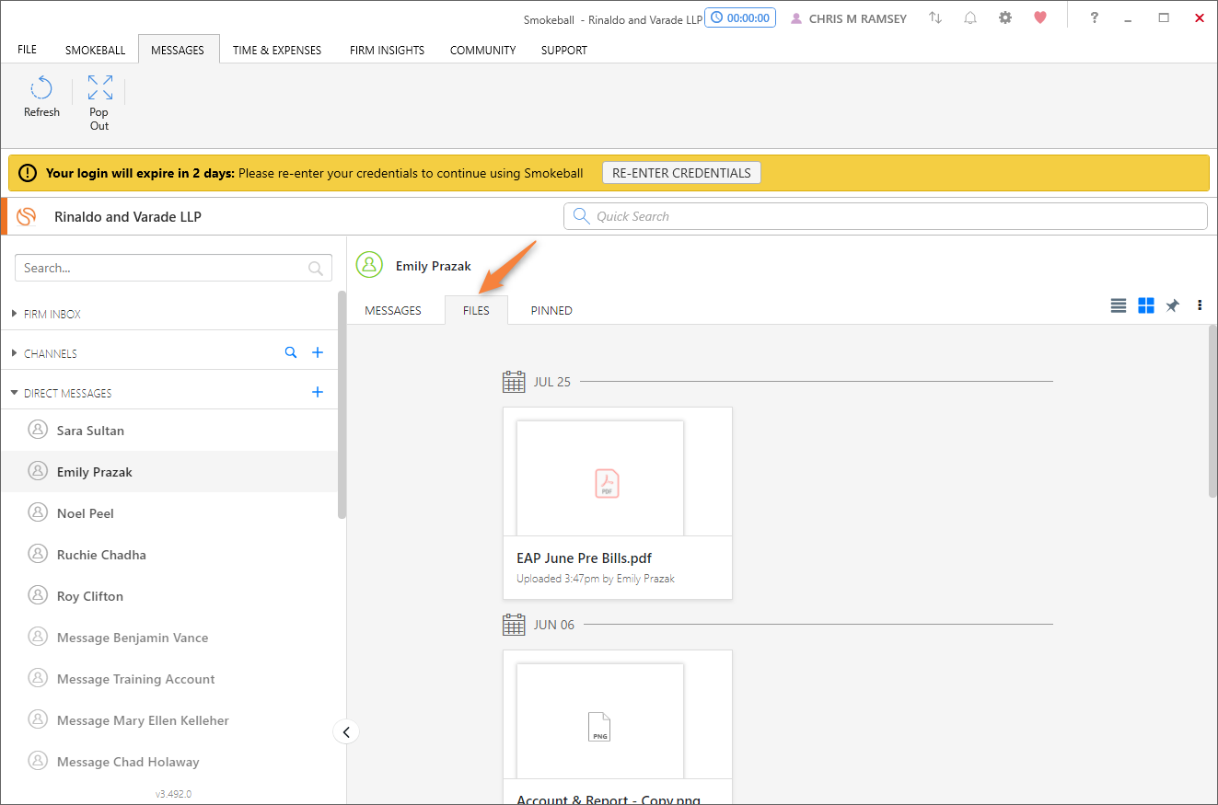Select the MESSAGES ribbon tab
Screen dimensions: 1218x805
tap(178, 50)
